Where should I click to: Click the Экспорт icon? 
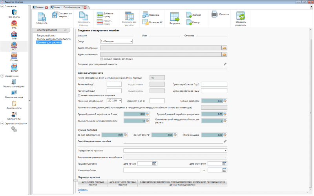click(189, 15)
